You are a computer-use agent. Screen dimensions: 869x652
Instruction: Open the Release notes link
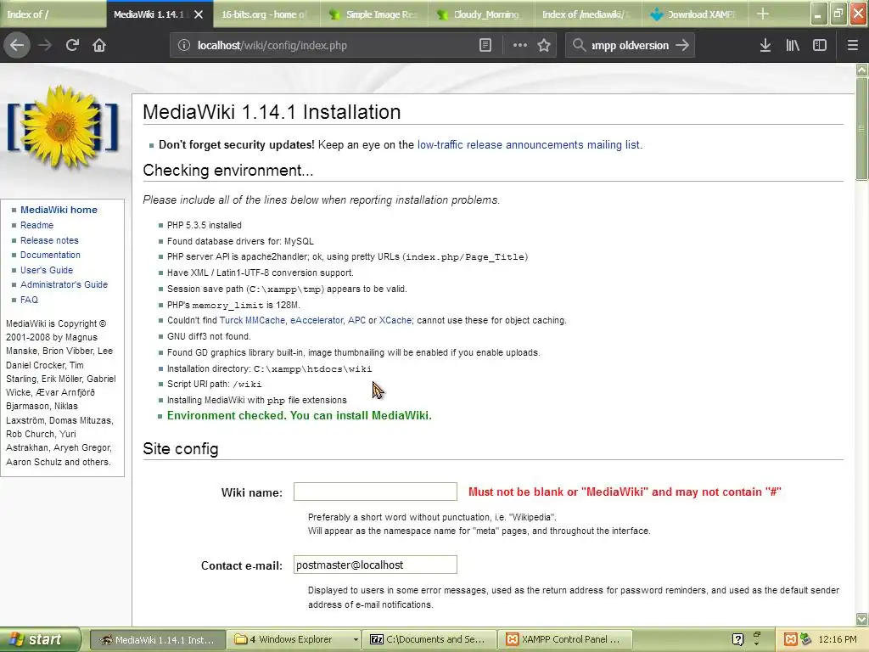point(49,240)
